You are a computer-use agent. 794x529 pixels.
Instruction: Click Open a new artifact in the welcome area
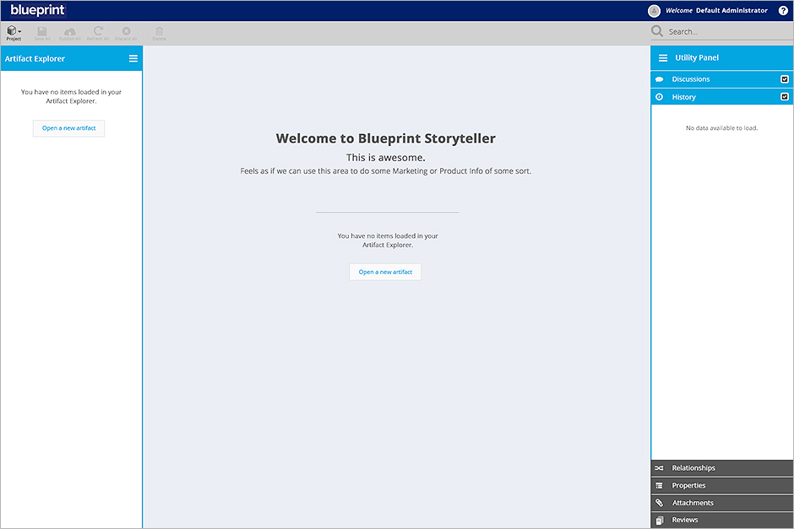(x=385, y=272)
